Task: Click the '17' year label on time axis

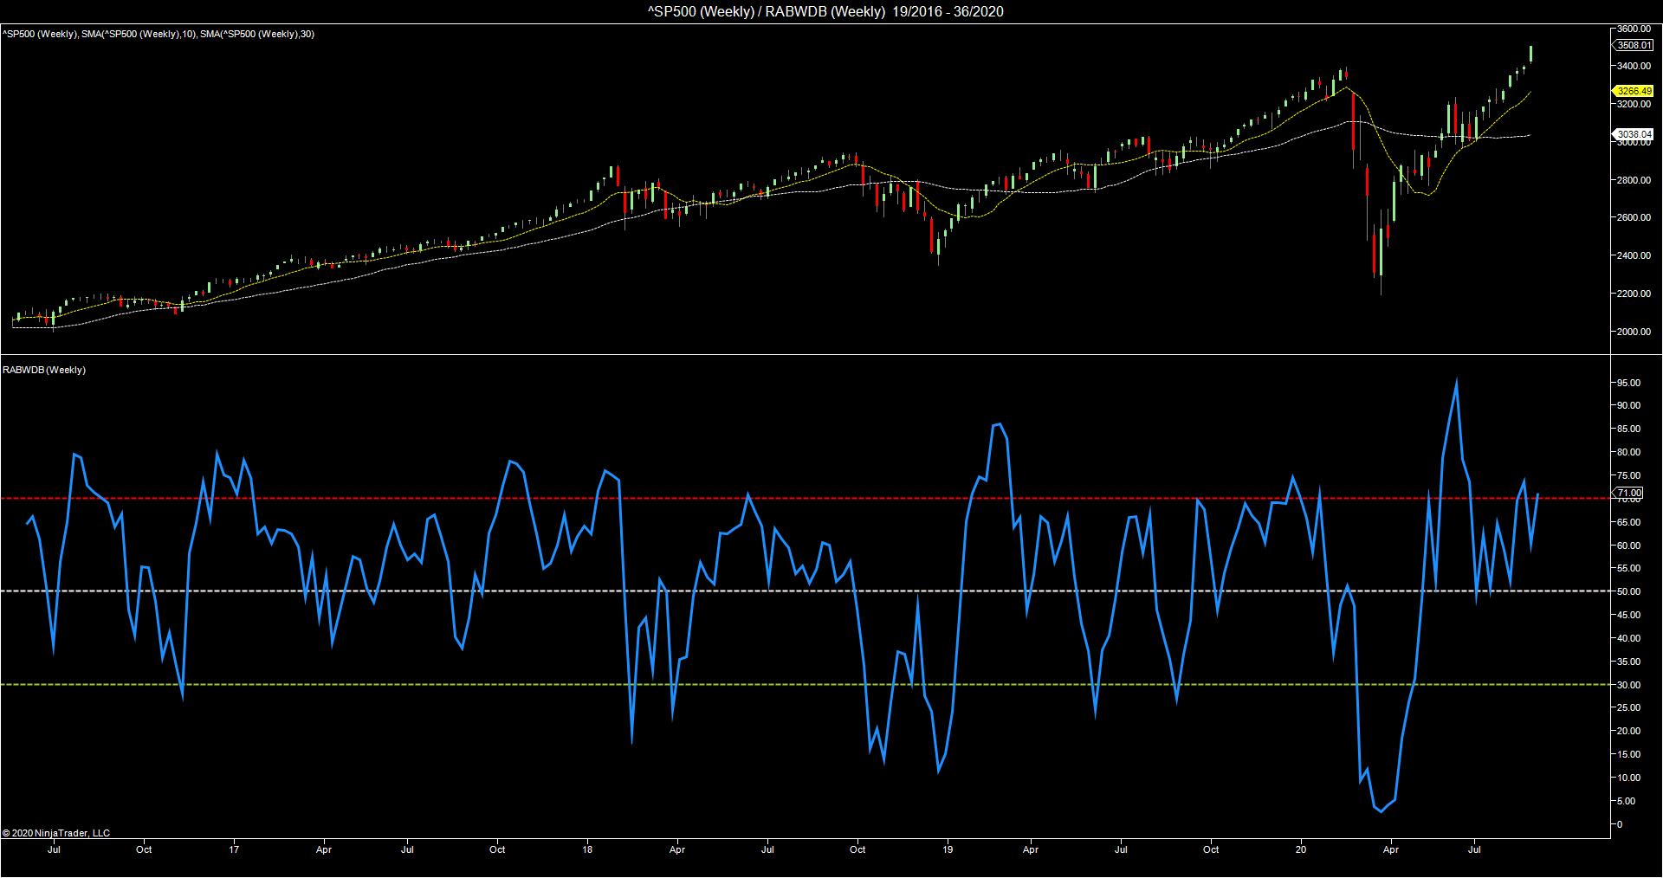Action: [234, 849]
